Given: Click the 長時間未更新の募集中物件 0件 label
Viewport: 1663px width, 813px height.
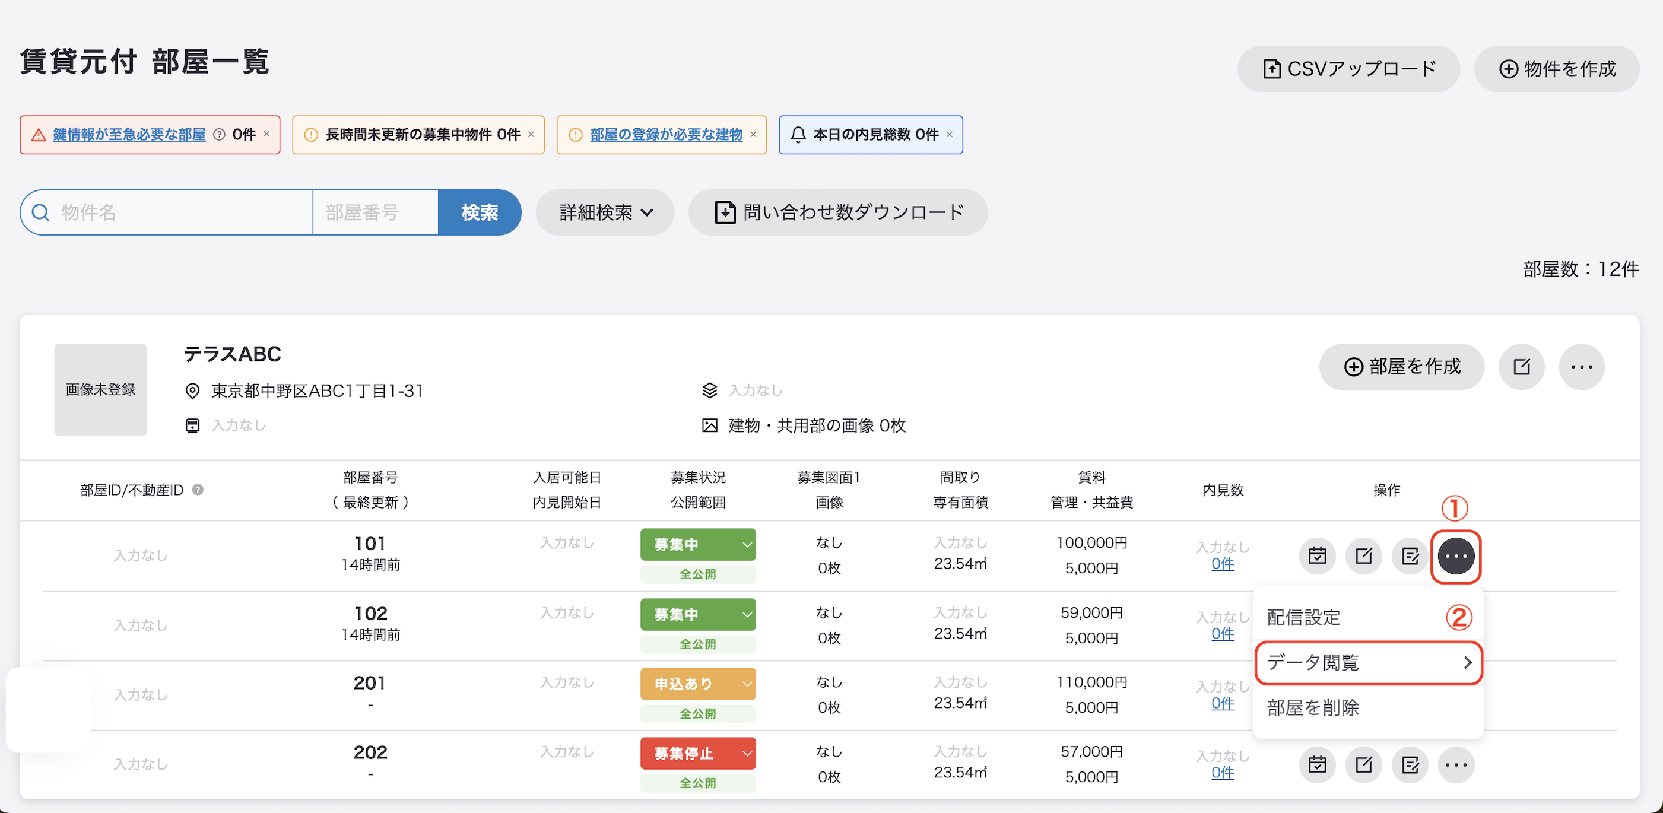Looking at the screenshot, I should pos(423,134).
